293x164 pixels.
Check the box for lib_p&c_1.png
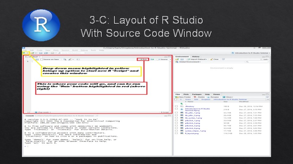pos(176,112)
